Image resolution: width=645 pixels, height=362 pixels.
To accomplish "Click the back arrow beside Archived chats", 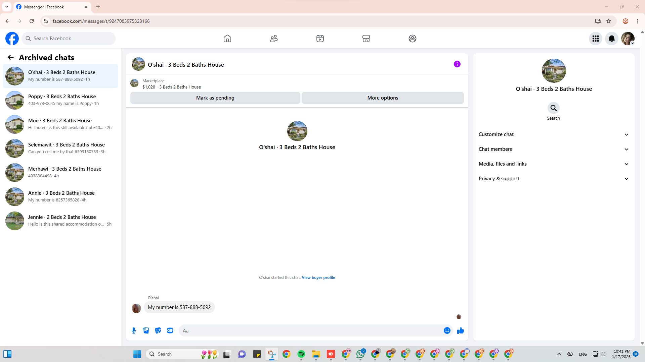I will point(11,58).
